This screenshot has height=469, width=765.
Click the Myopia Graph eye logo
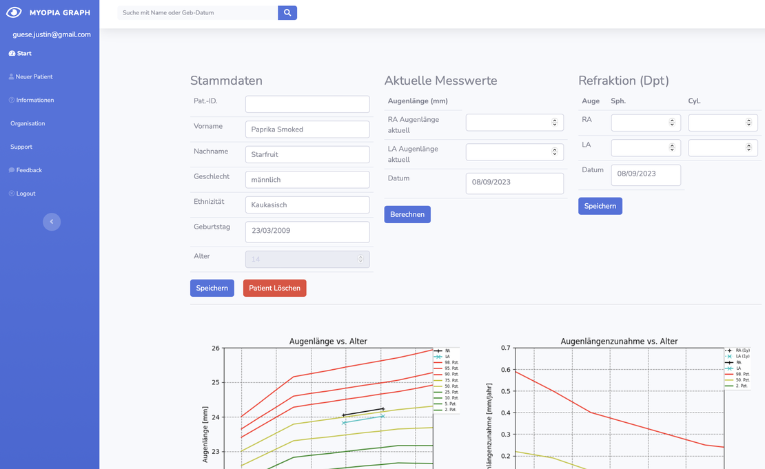[x=12, y=12]
